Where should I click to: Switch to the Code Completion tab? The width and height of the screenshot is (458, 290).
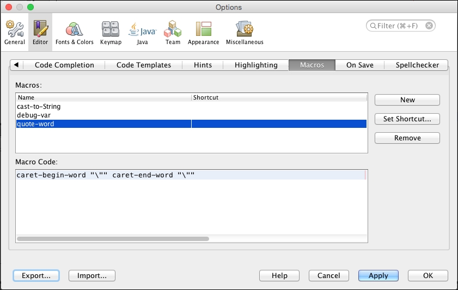[x=64, y=65]
